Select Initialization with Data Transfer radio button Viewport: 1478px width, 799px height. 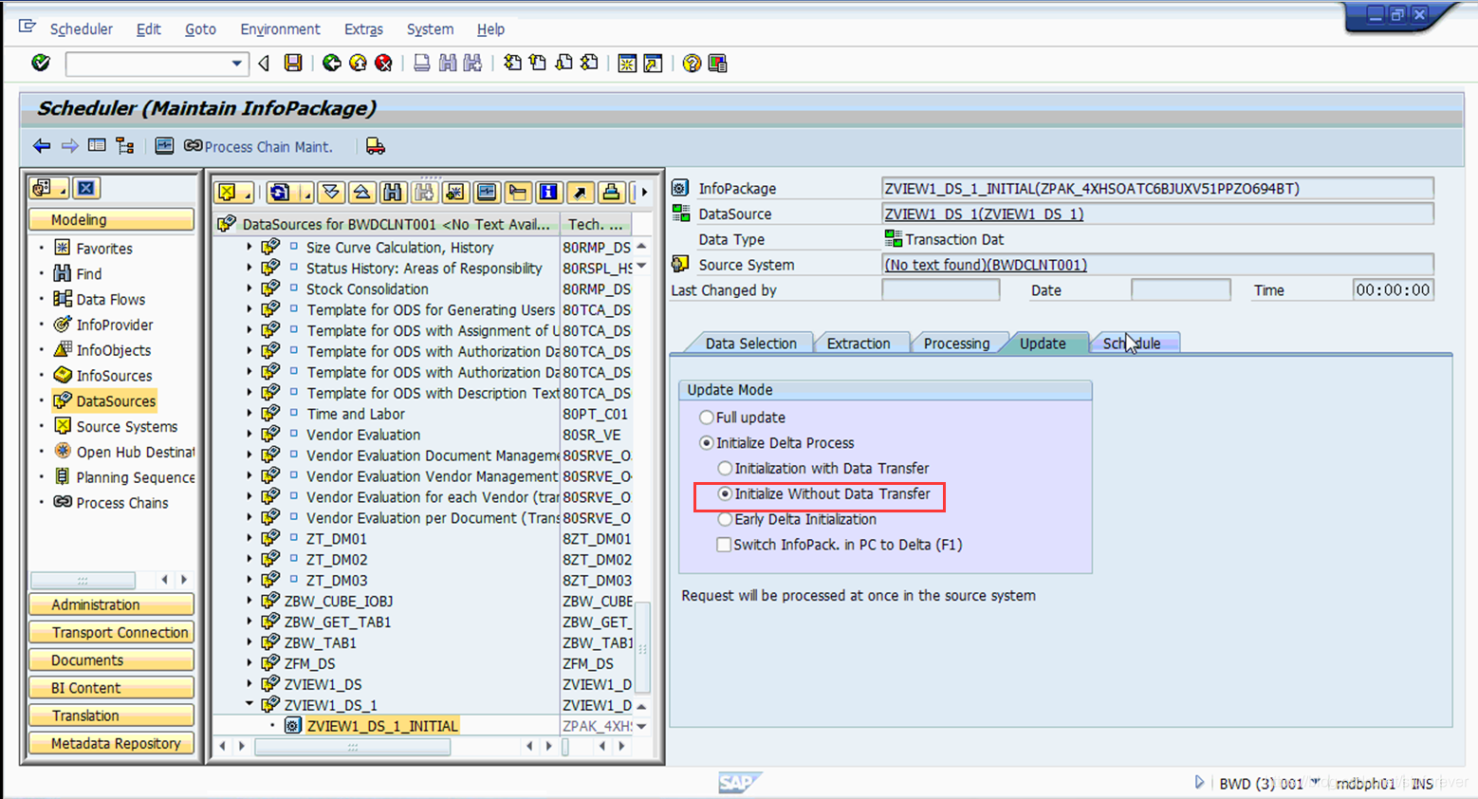click(725, 469)
